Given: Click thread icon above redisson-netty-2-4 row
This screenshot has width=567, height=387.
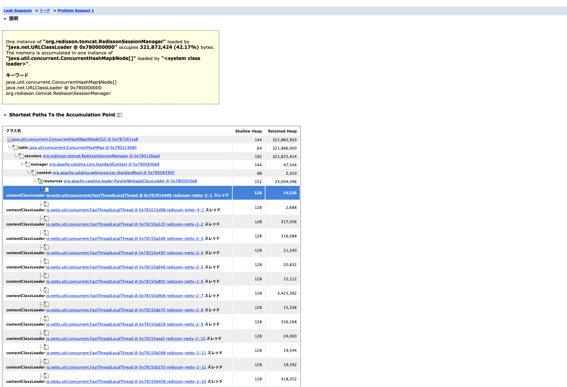Looking at the screenshot, I should click(46, 247).
